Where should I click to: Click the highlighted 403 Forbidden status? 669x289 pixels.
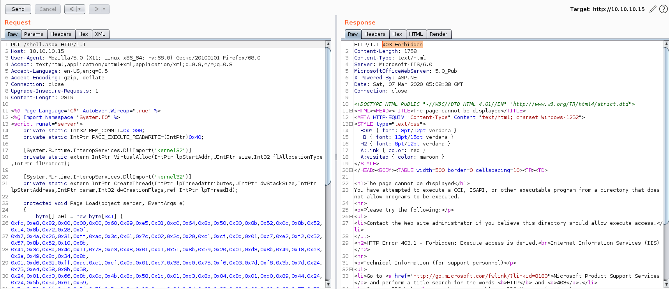402,45
